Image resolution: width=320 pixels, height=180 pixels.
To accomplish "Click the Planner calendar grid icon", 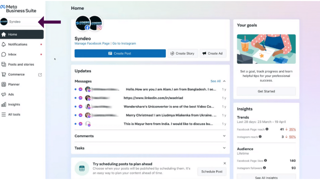I will [4, 84].
